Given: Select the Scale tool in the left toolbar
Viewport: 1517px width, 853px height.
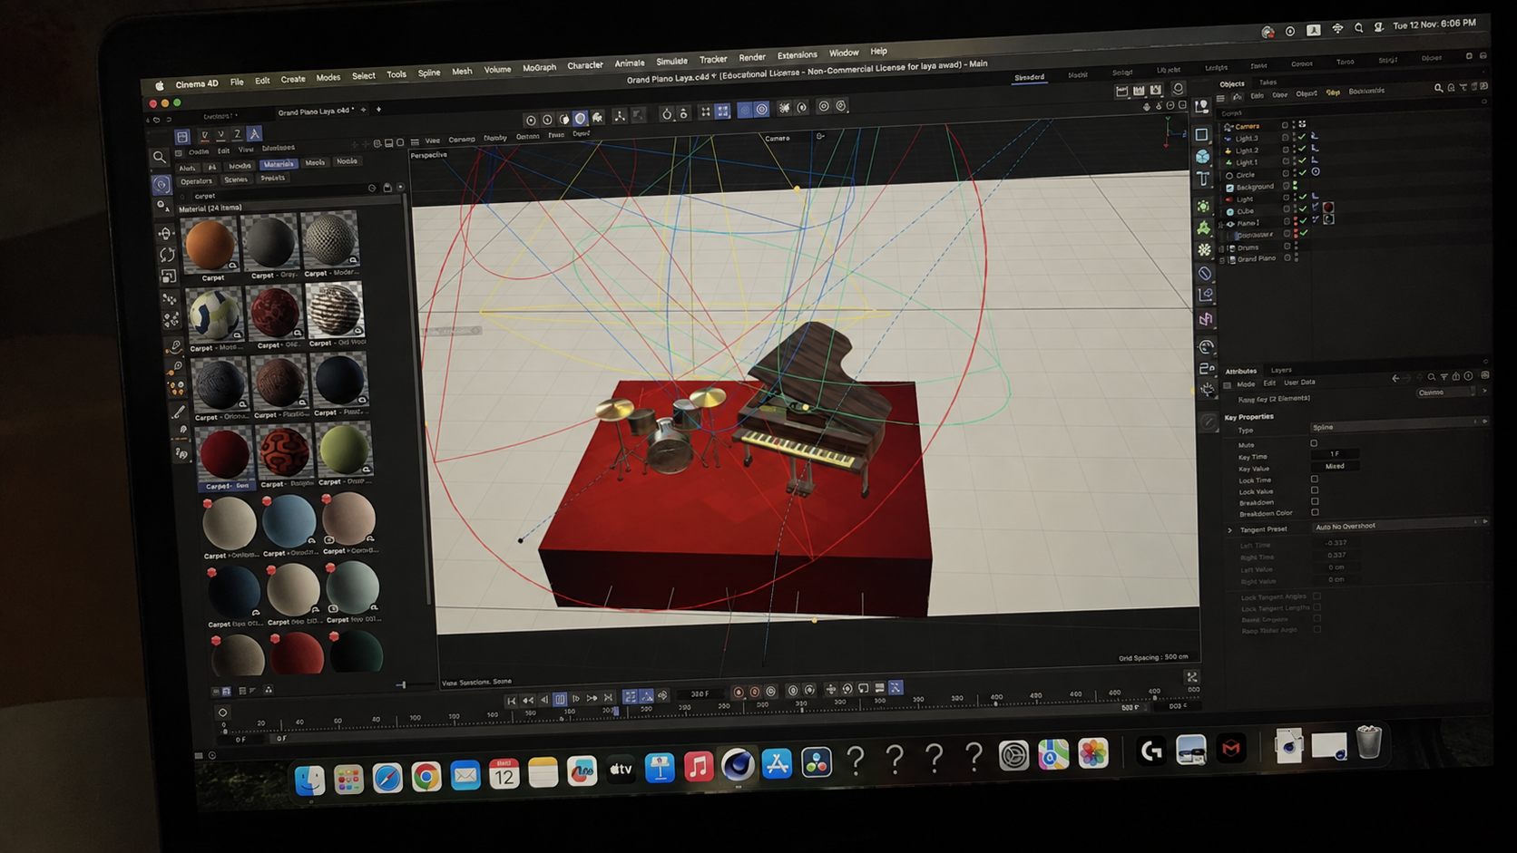Looking at the screenshot, I should 169,276.
